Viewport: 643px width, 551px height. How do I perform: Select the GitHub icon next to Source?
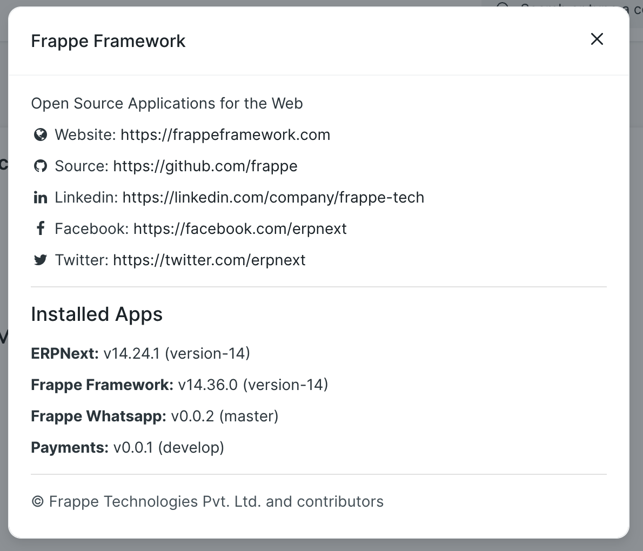coord(41,166)
